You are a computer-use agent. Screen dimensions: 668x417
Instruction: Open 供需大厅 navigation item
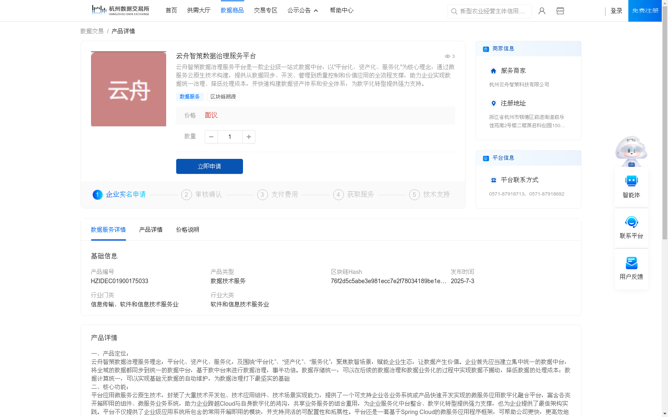(199, 10)
